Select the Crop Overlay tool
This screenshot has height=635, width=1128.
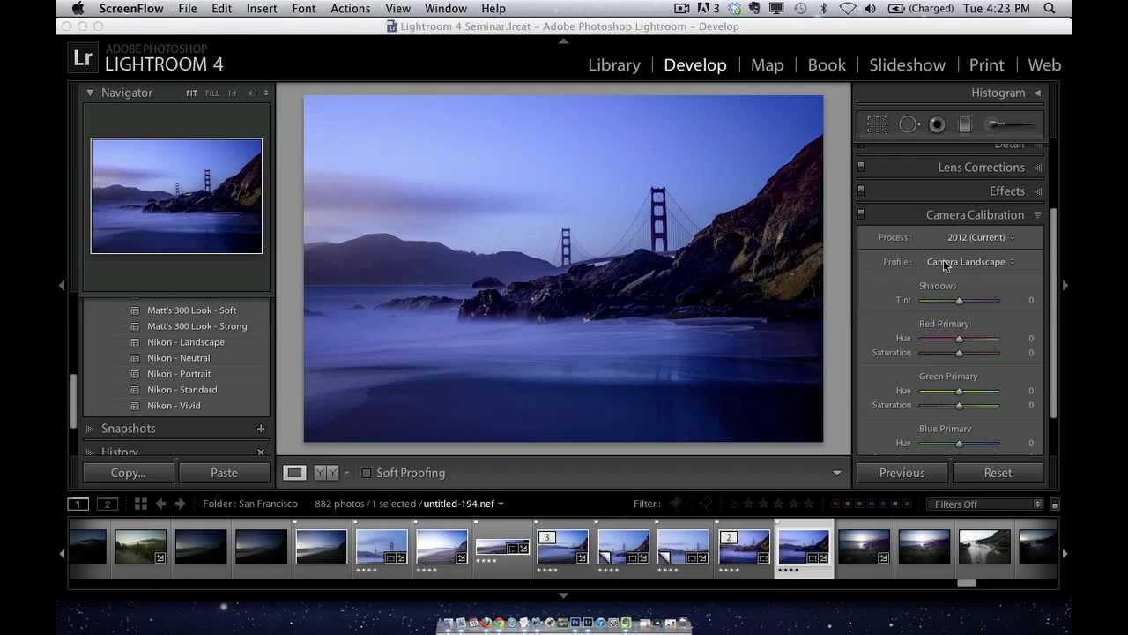[877, 124]
